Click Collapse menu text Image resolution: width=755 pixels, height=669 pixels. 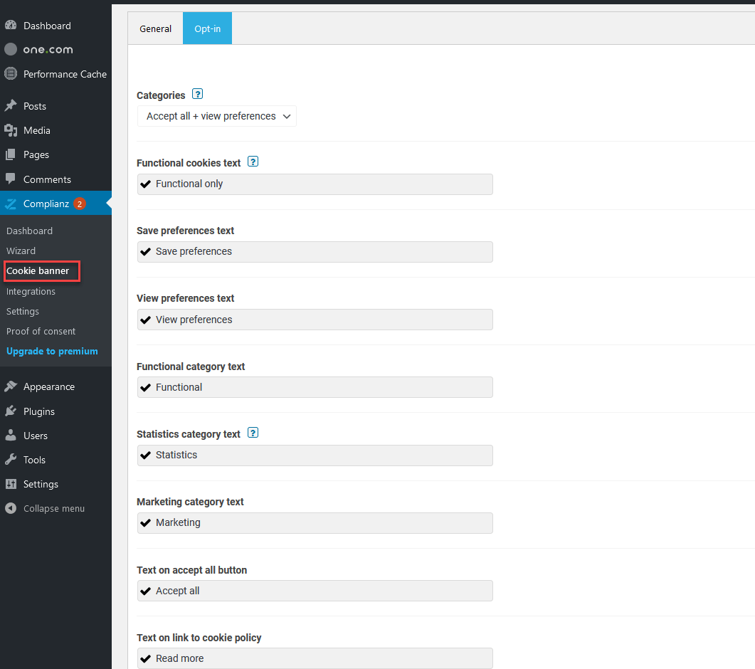click(54, 508)
